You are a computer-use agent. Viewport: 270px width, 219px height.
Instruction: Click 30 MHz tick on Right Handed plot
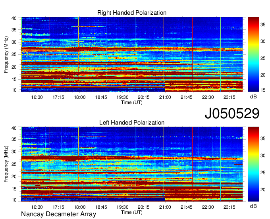point(14,42)
